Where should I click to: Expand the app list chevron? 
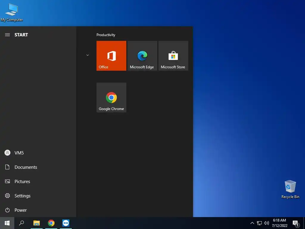pyautogui.click(x=88, y=55)
